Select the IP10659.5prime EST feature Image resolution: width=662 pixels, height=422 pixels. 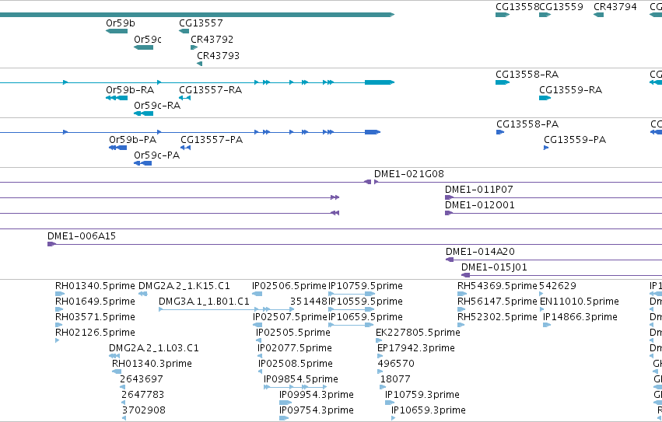(x=351, y=325)
